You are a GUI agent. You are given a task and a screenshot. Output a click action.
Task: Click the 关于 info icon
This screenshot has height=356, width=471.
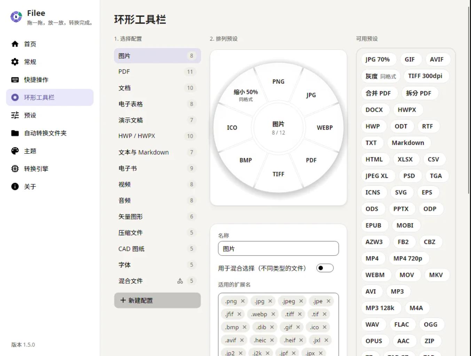click(15, 186)
